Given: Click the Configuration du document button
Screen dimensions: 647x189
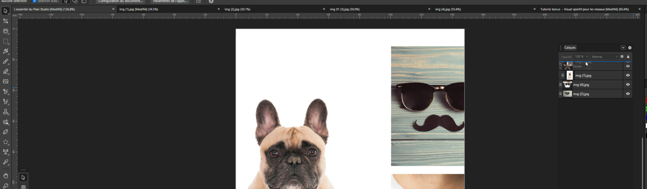Looking at the screenshot, I should click(x=120, y=1).
